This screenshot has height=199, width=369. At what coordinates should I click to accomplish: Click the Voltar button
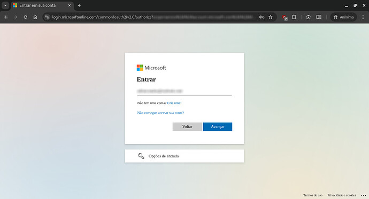[187, 127]
